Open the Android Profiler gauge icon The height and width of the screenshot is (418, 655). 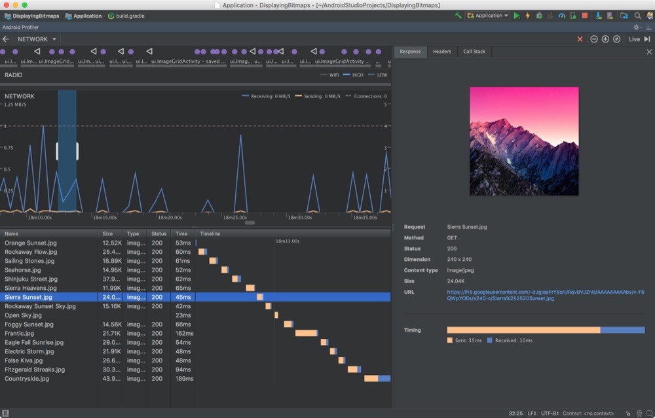click(561, 15)
